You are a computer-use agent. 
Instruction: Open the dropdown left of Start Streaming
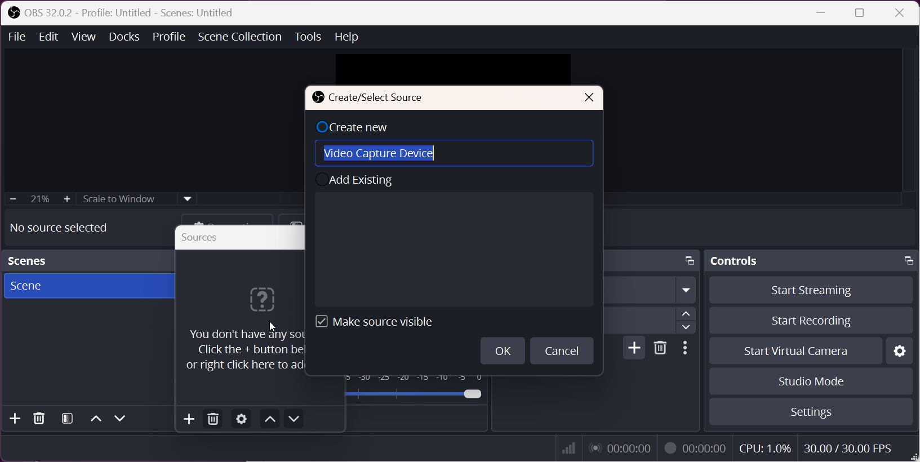pyautogui.click(x=686, y=290)
